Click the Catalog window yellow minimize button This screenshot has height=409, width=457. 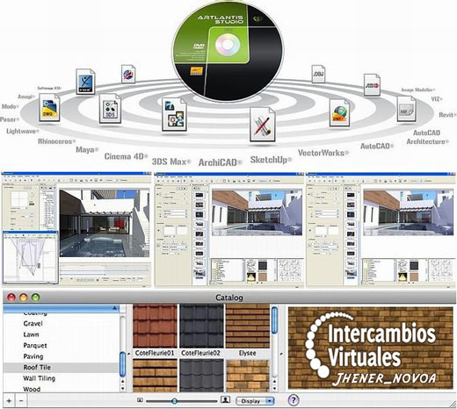[24, 298]
